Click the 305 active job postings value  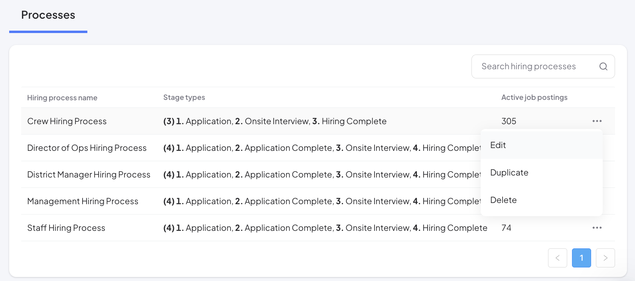[509, 121]
